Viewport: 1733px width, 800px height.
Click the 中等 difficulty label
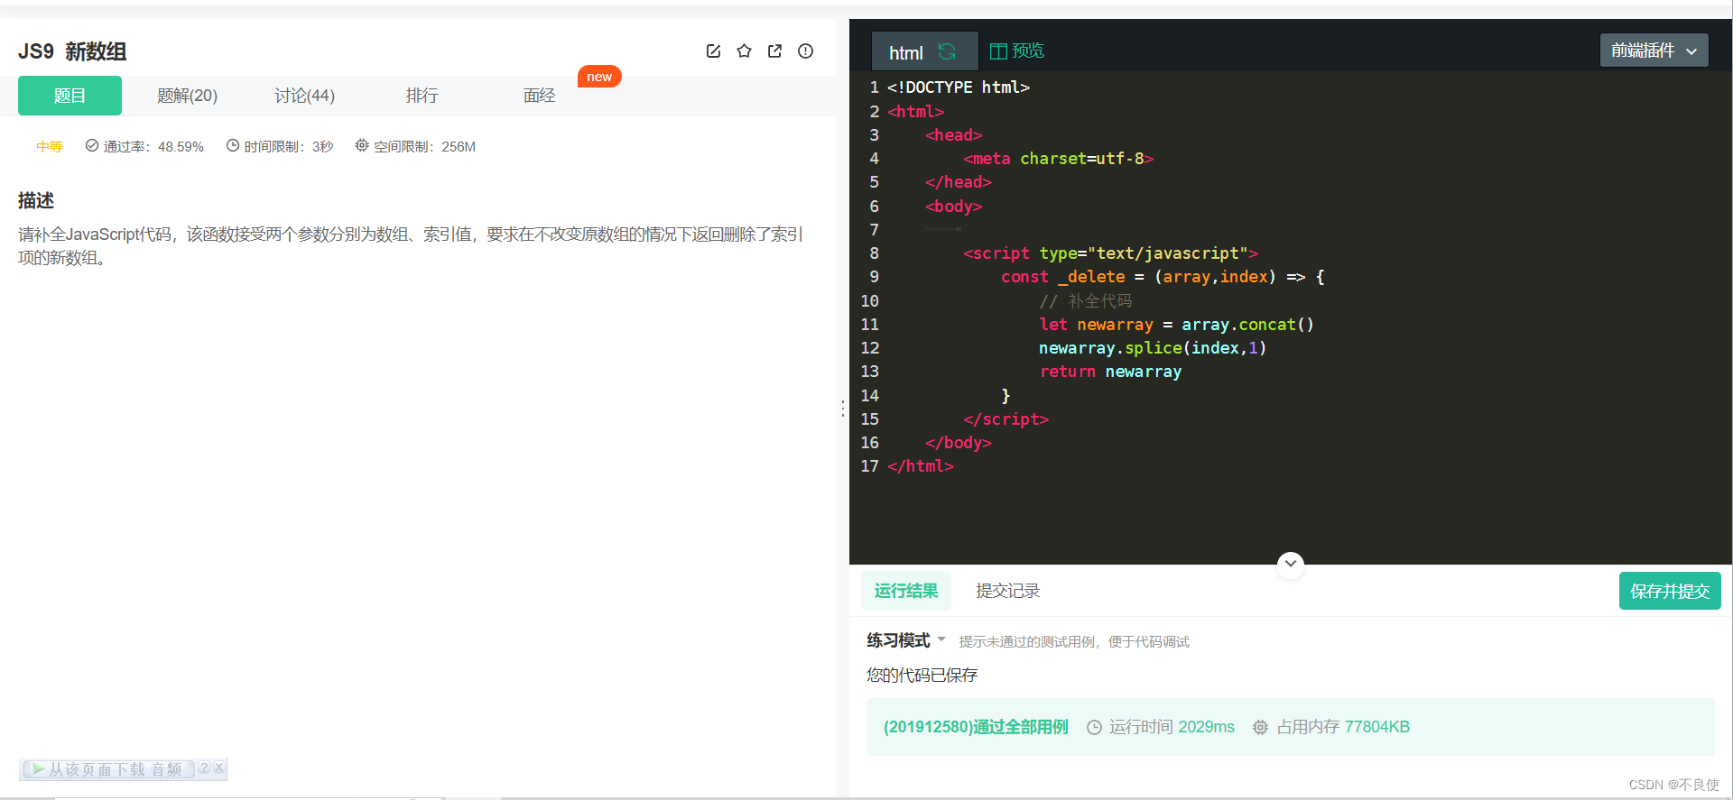(x=50, y=146)
